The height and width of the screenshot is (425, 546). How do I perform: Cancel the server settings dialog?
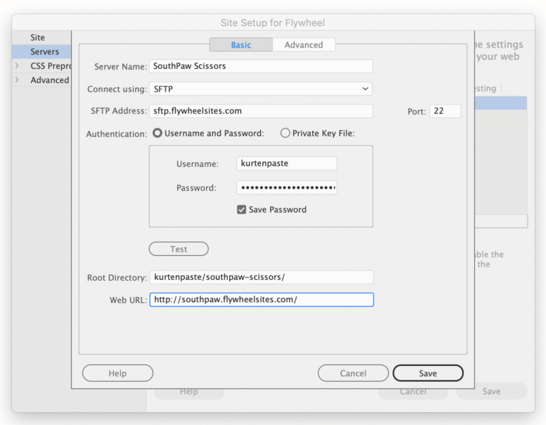[353, 373]
